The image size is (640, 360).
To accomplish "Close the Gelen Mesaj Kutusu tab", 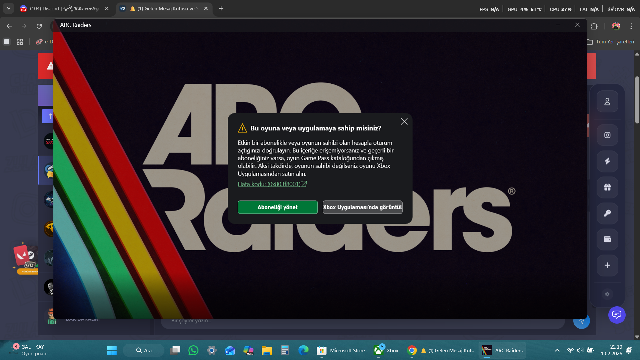I will click(206, 9).
